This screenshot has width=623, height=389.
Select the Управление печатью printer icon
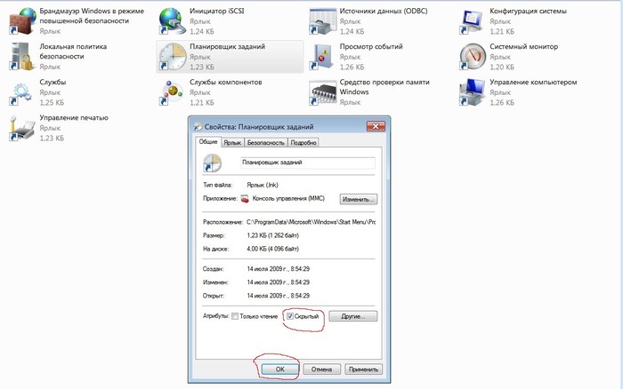click(x=21, y=128)
